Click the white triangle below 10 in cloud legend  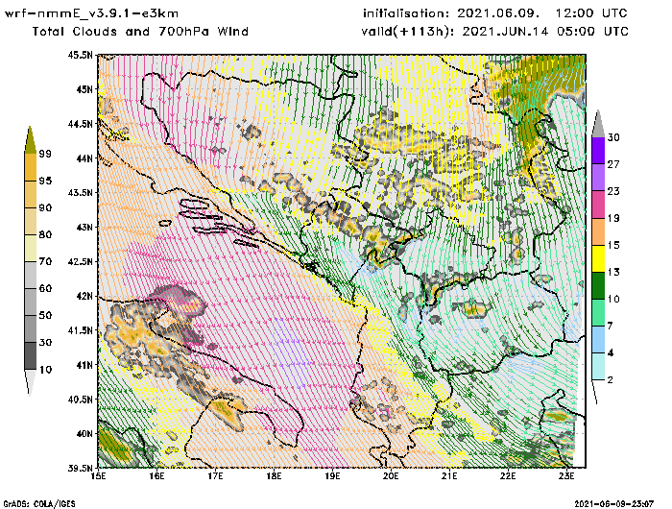click(x=30, y=381)
